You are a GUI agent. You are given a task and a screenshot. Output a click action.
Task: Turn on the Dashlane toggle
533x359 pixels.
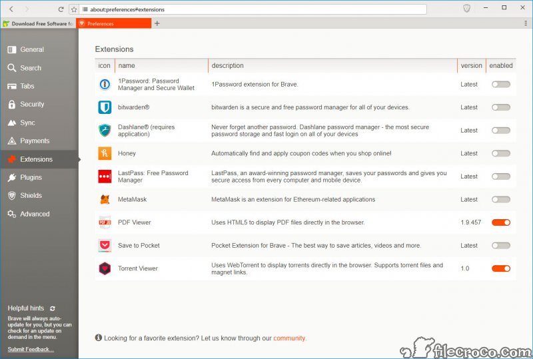pyautogui.click(x=501, y=130)
